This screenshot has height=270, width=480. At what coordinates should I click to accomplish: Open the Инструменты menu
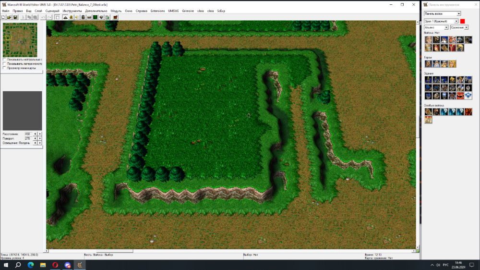(72, 11)
